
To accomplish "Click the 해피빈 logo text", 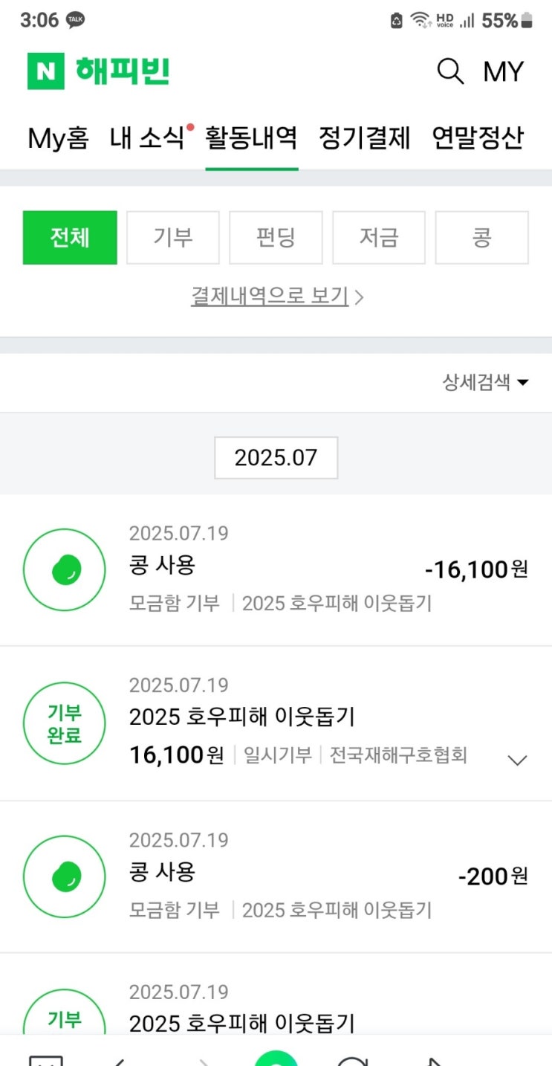I will [x=123, y=71].
